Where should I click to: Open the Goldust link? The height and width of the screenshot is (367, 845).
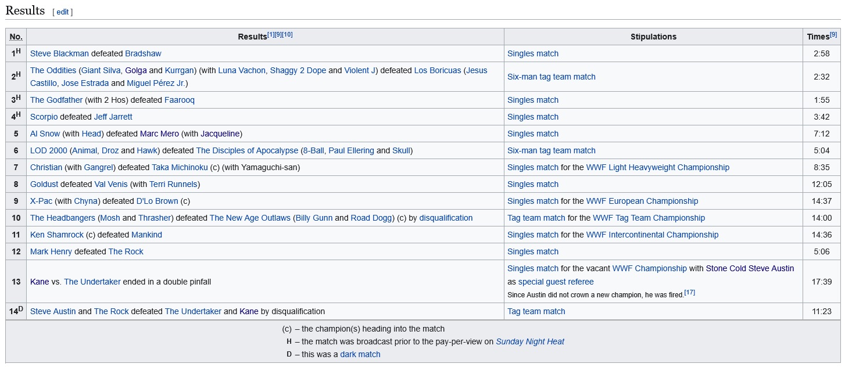(x=45, y=184)
